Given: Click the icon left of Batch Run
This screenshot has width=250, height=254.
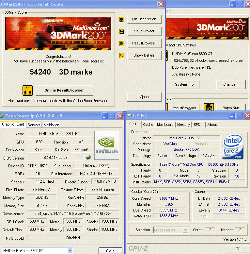Looking at the screenshot, I should coord(209,108).
